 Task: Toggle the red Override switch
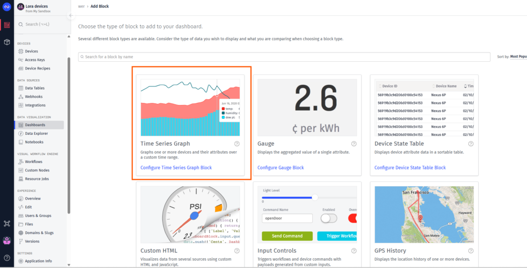click(353, 219)
